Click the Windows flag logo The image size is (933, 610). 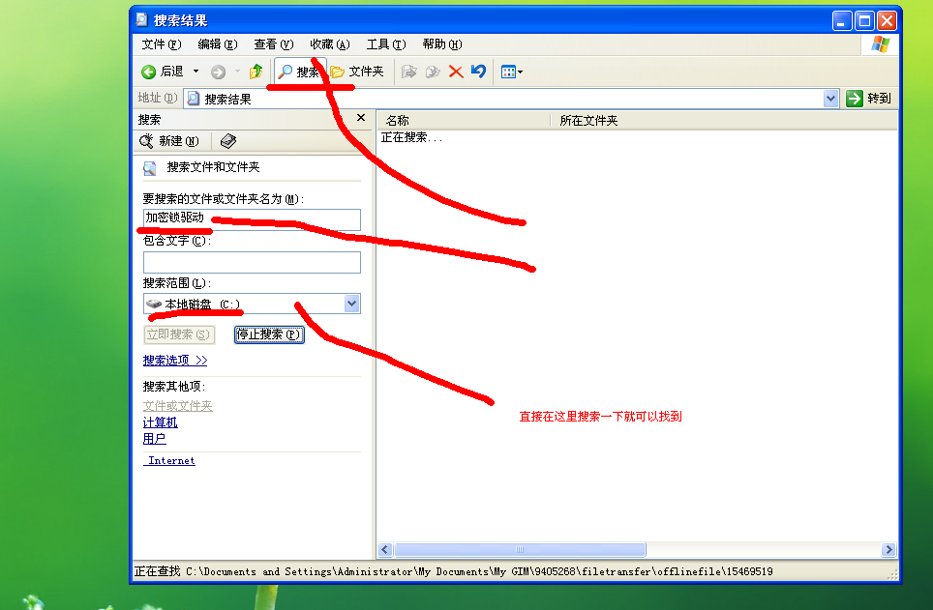(880, 44)
